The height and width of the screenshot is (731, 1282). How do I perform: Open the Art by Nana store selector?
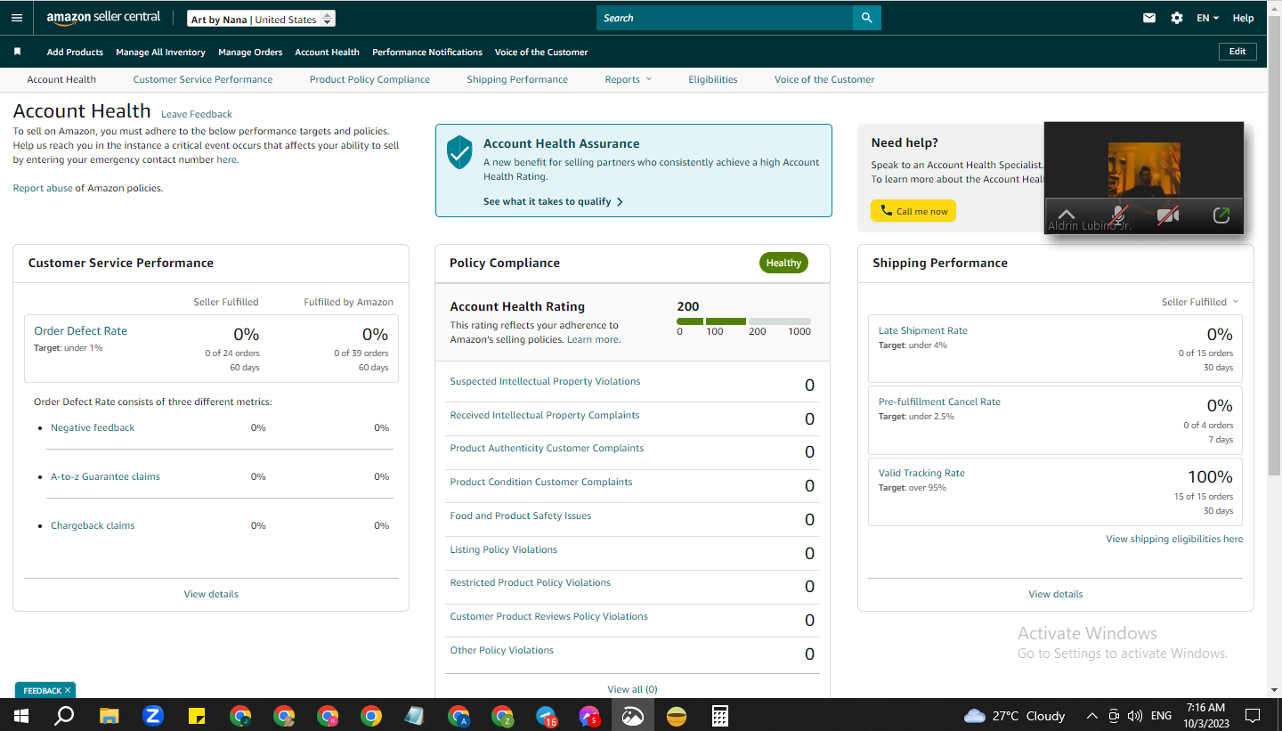[x=262, y=19]
